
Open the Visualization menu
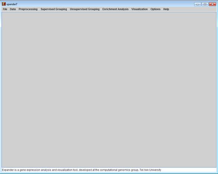[x=139, y=9]
